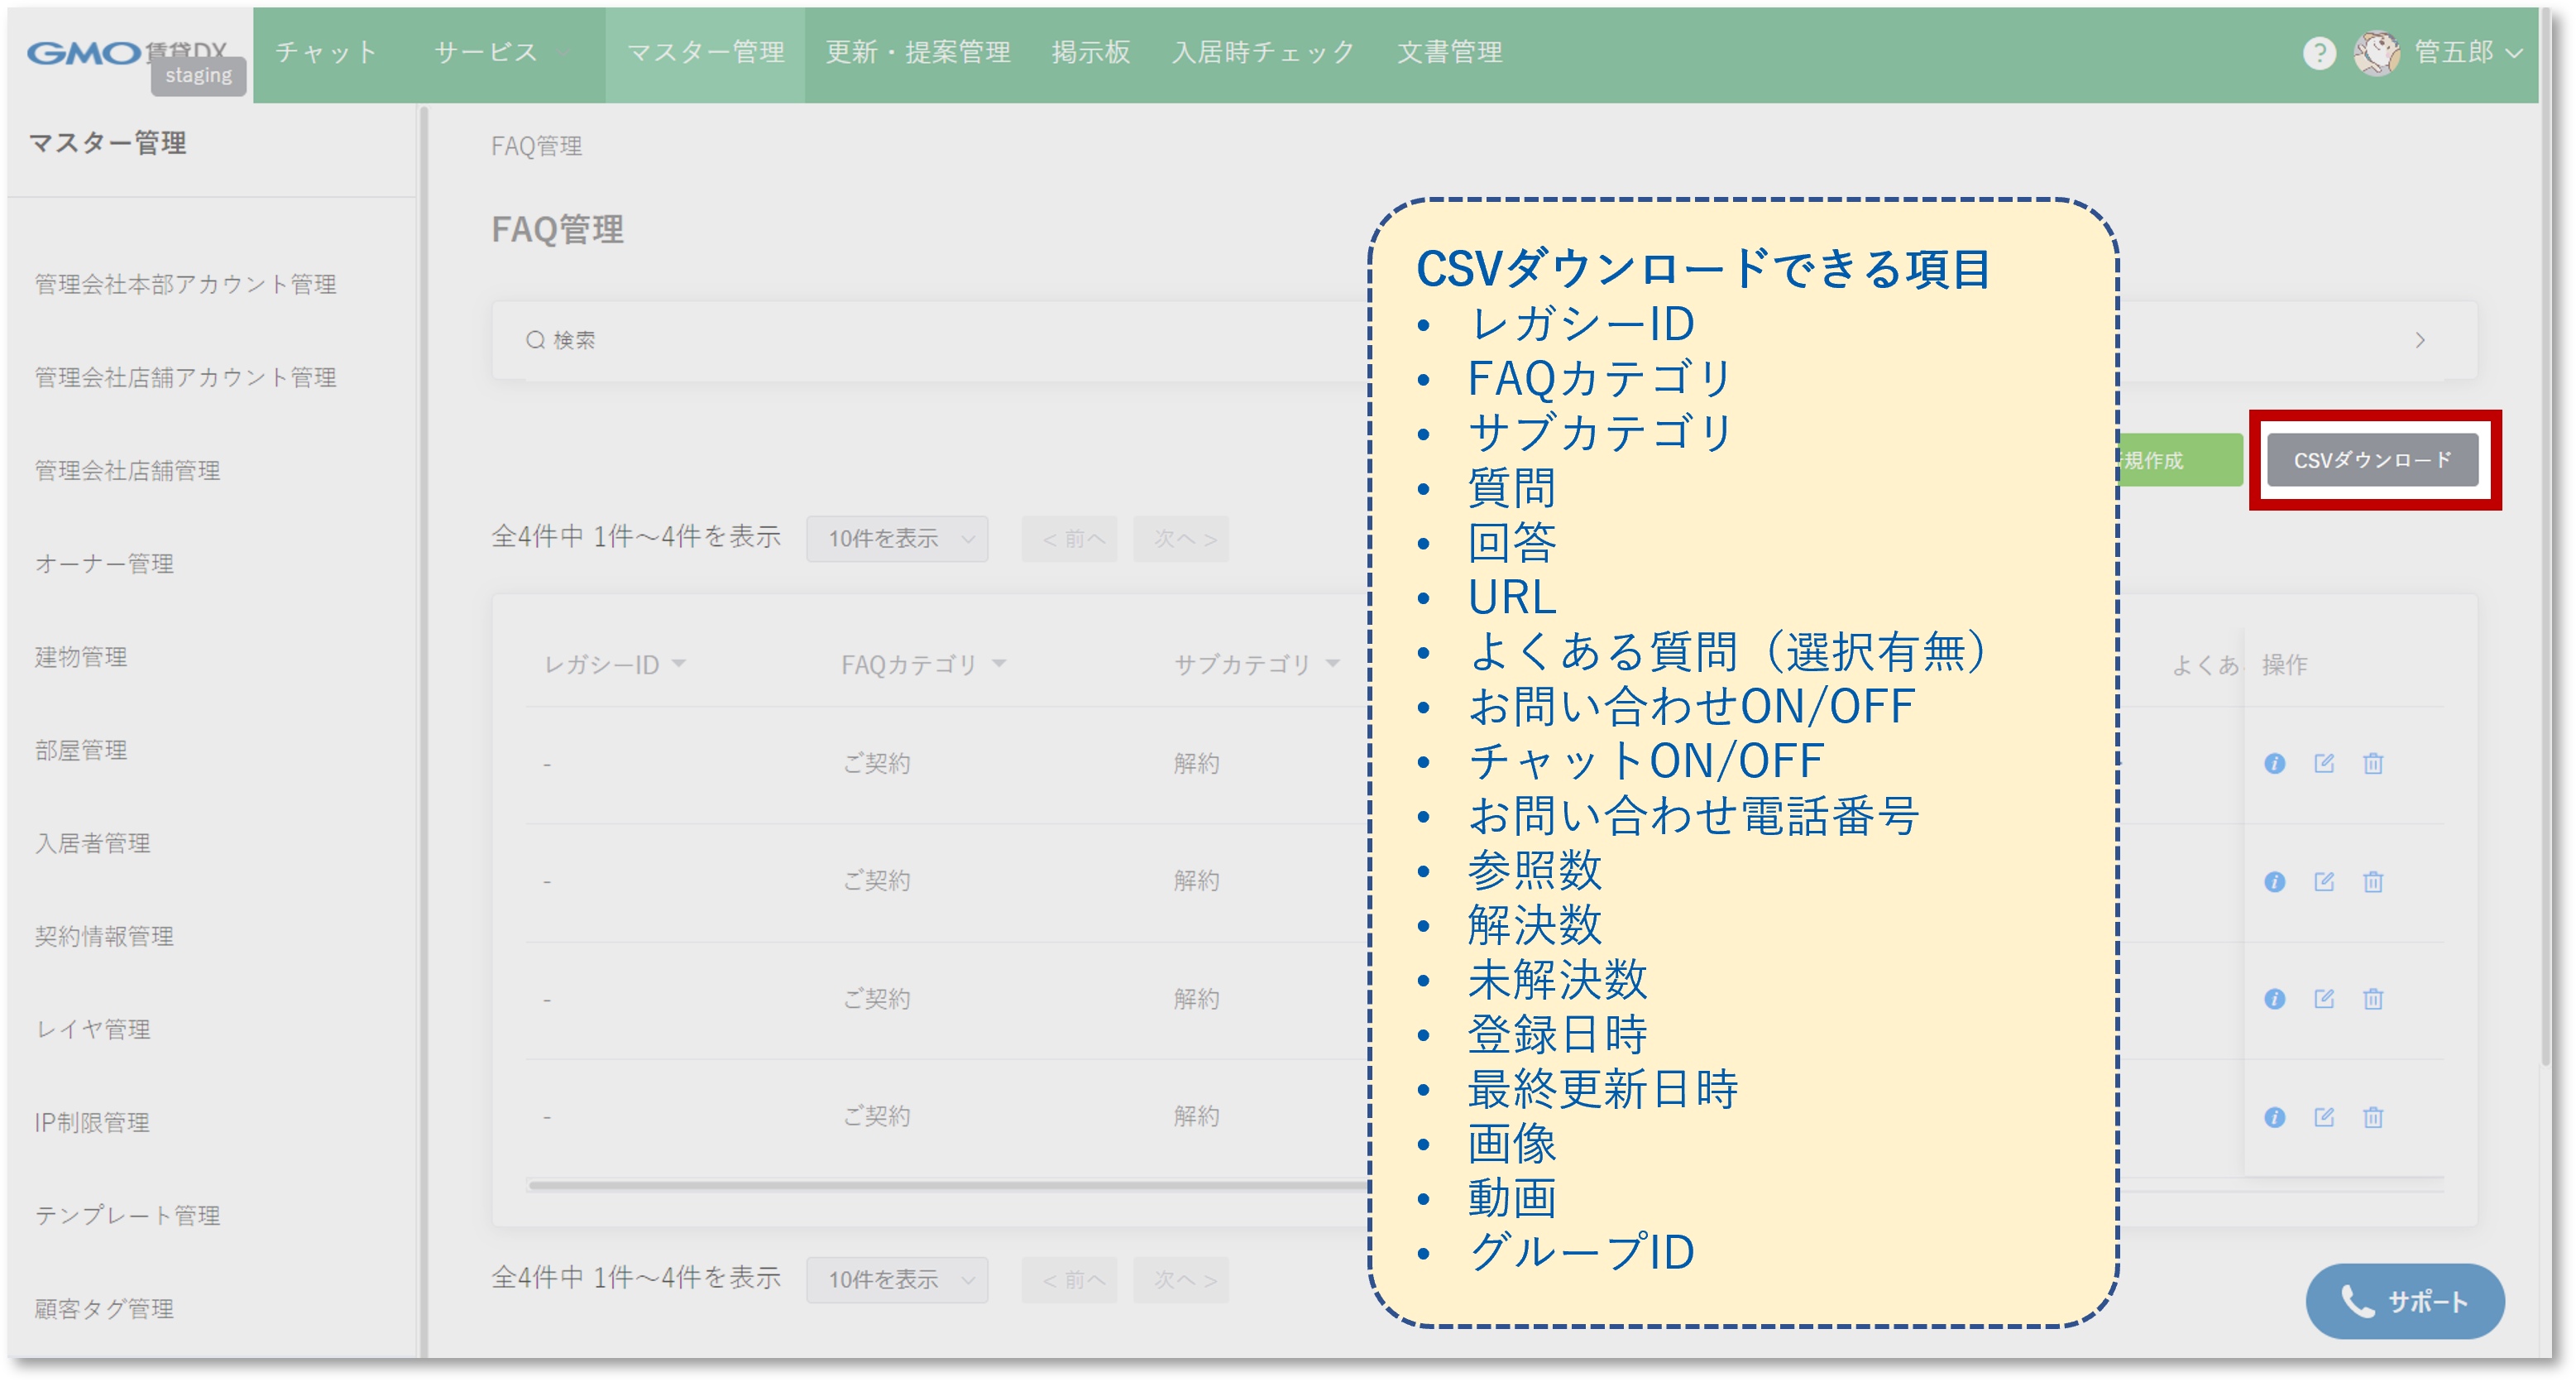
Task: Remove the last FAQ entry with trash icon
Action: click(2373, 1118)
